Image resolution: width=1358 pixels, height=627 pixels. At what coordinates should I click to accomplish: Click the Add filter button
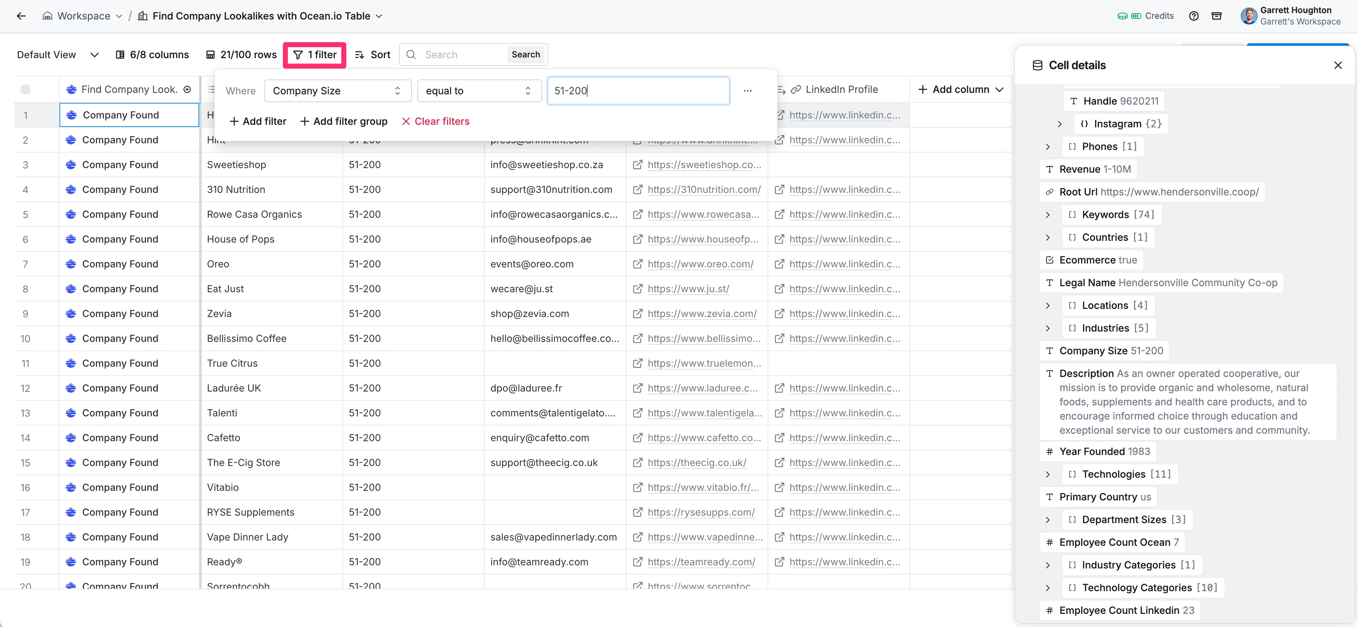[x=258, y=121]
